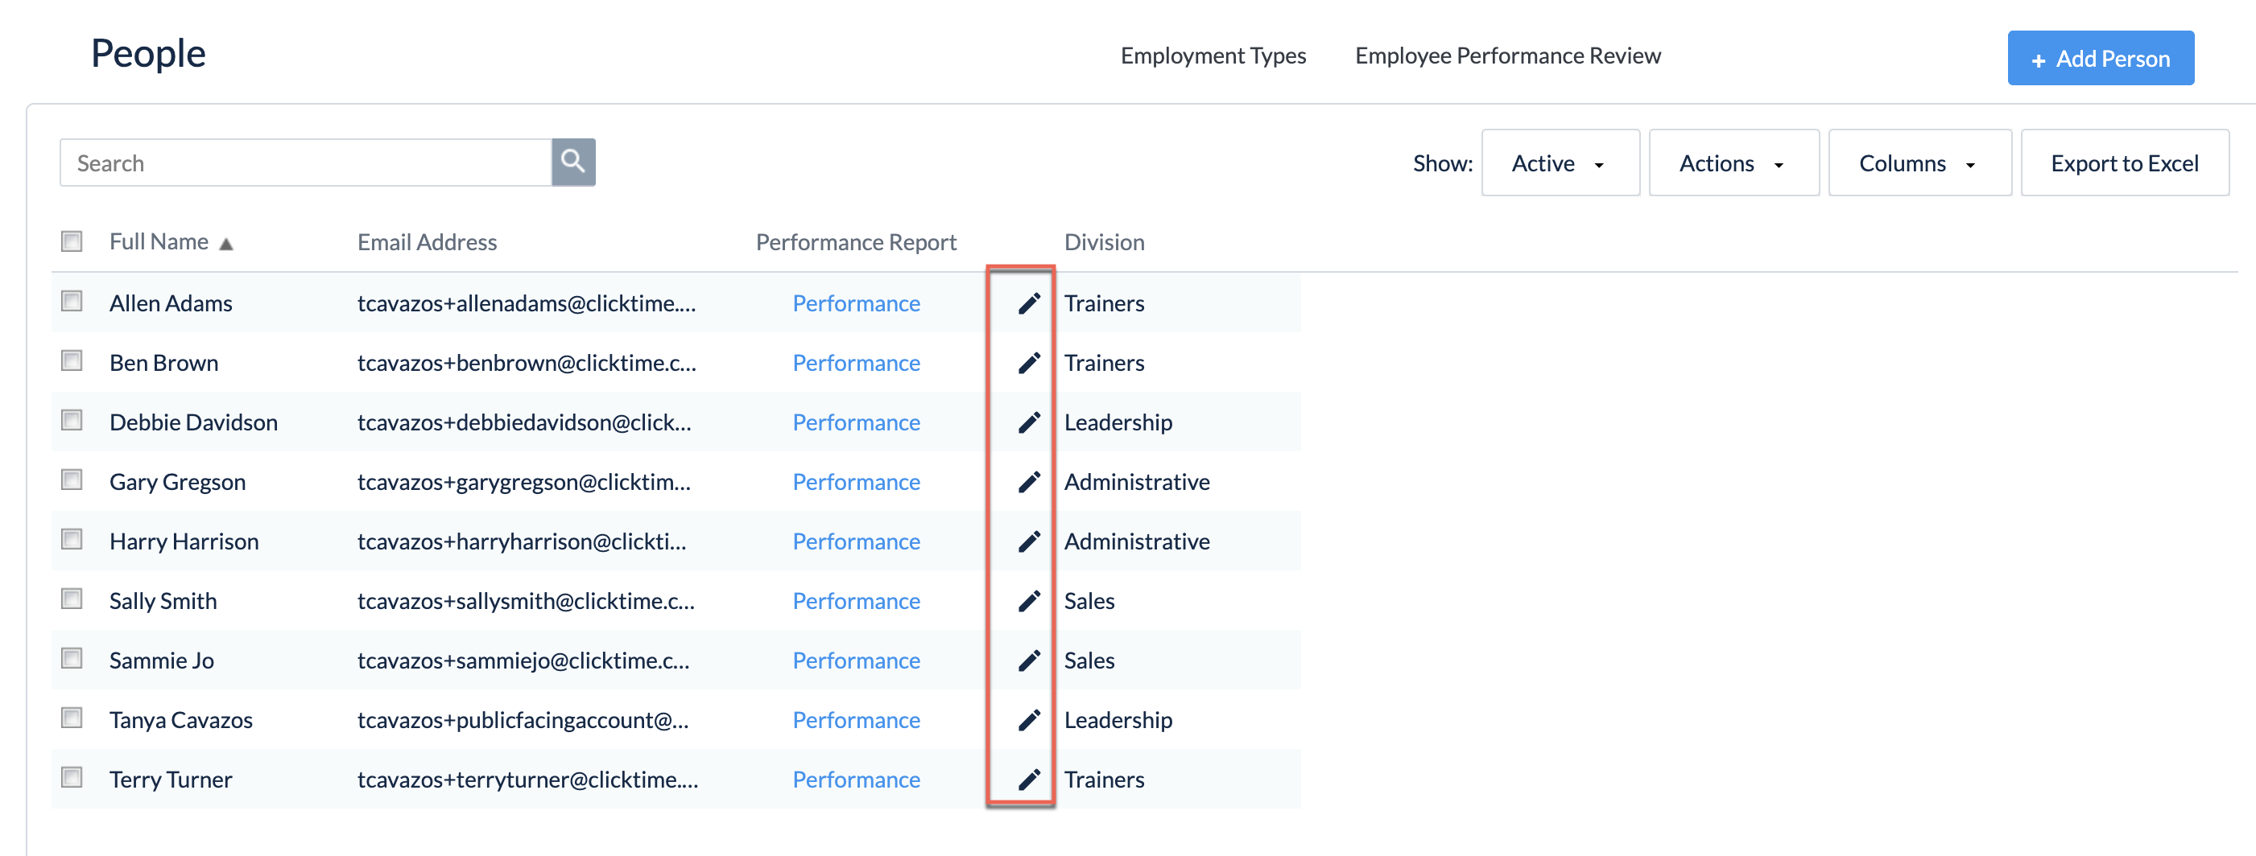Click the pencil edit icon for Harry Harrison

click(1029, 541)
